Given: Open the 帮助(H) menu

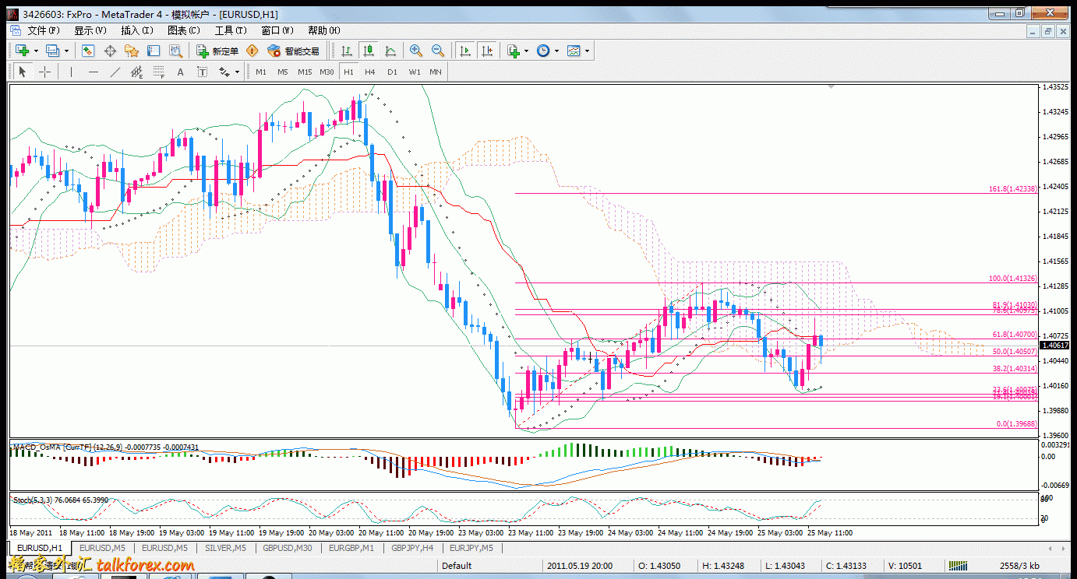Looking at the screenshot, I should (x=323, y=30).
